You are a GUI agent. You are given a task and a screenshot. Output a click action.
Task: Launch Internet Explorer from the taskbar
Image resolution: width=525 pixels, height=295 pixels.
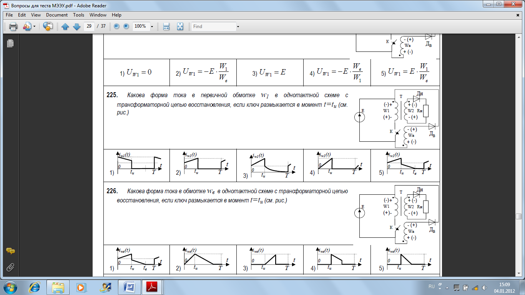[x=35, y=287]
